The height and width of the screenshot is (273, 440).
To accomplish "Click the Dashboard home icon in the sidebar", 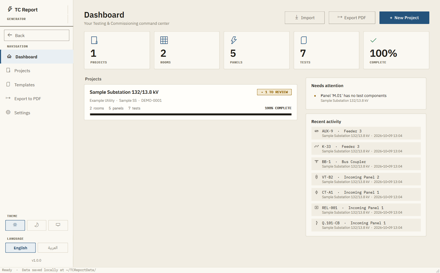I will coord(9,56).
